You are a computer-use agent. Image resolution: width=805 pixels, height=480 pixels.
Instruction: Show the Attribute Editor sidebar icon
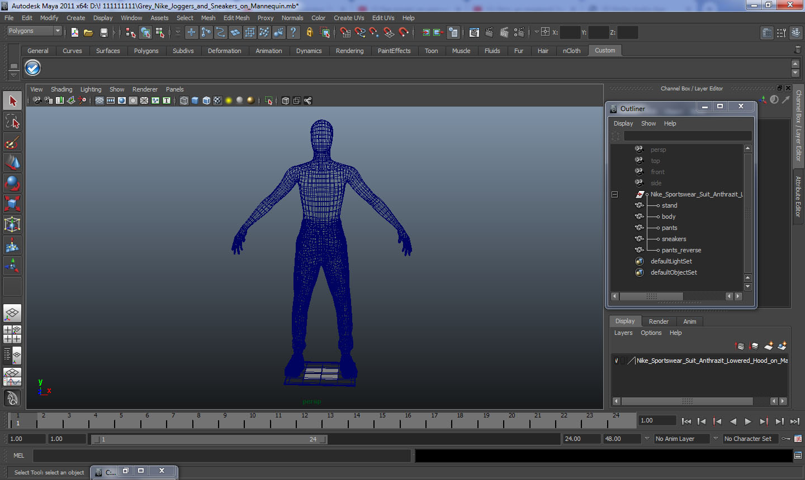click(767, 33)
